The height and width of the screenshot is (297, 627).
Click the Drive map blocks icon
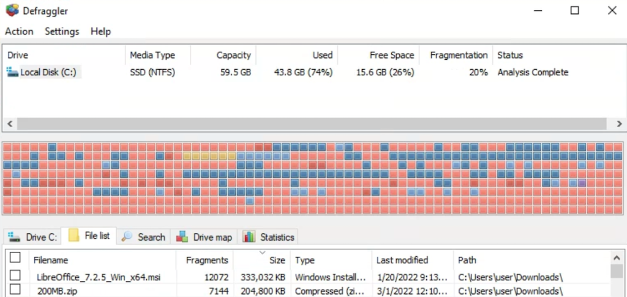(182, 237)
